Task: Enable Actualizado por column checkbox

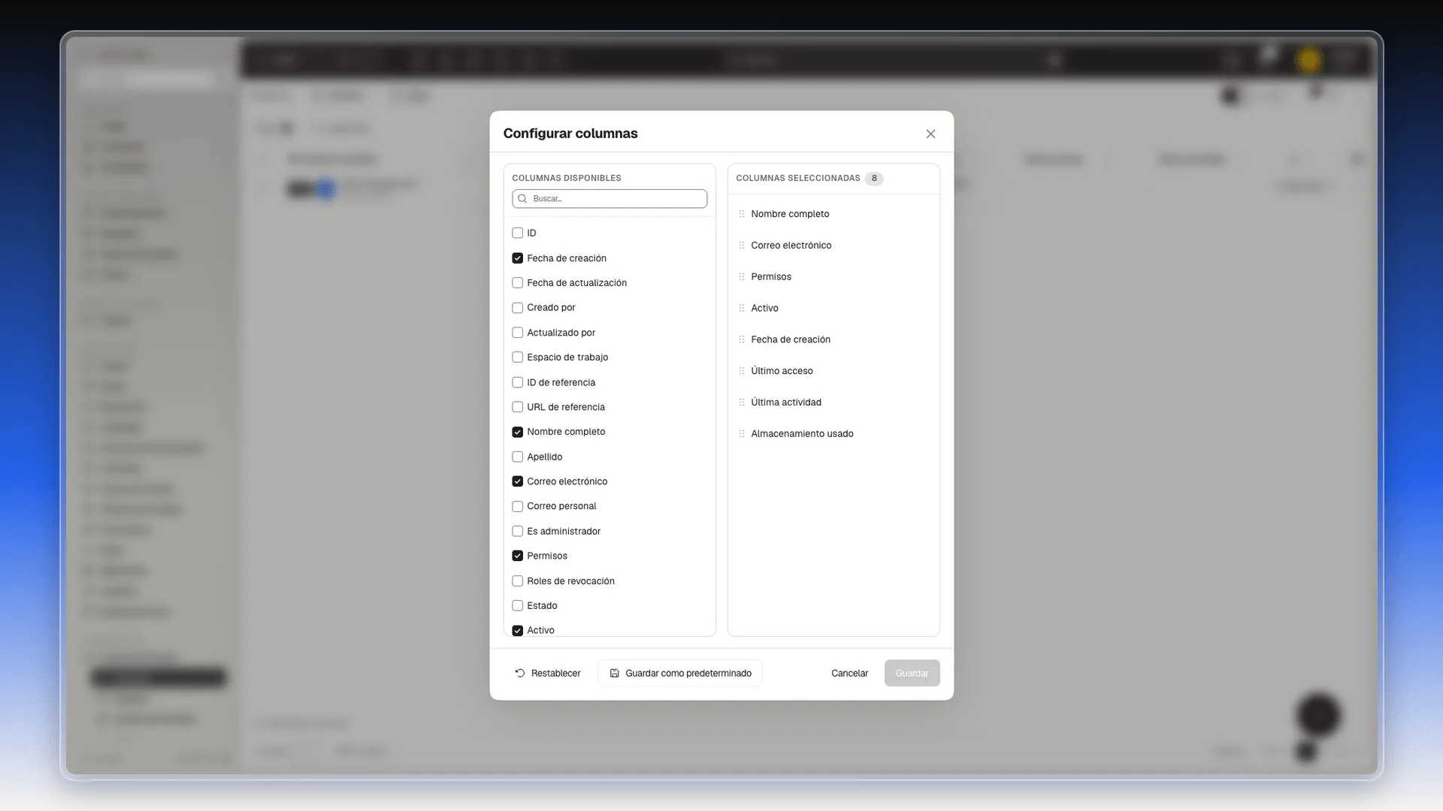Action: click(517, 333)
